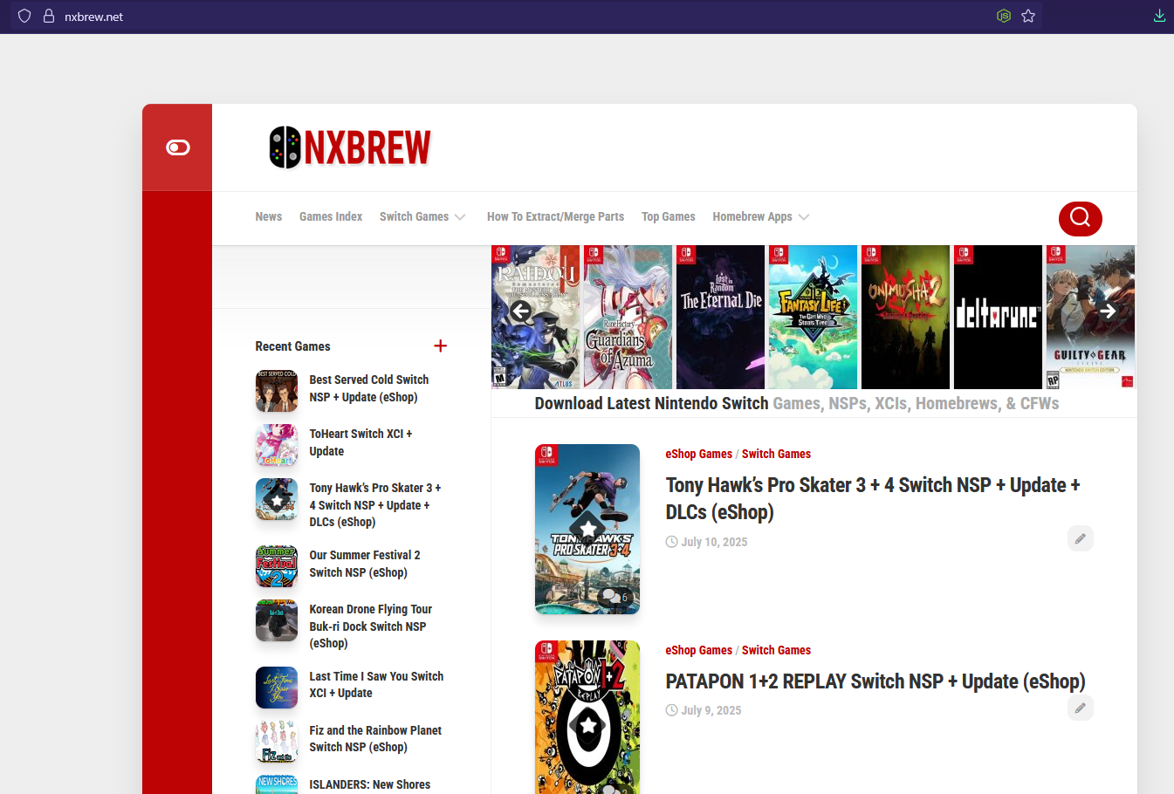Open the Raidou carousel cover
This screenshot has width=1174, height=794.
[x=536, y=317]
